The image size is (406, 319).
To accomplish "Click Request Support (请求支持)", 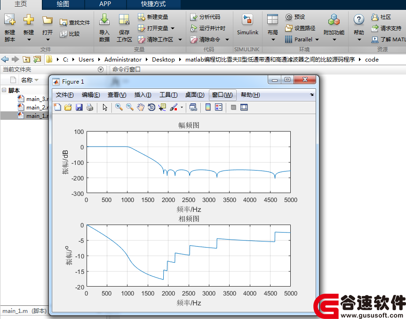I will (x=386, y=28).
